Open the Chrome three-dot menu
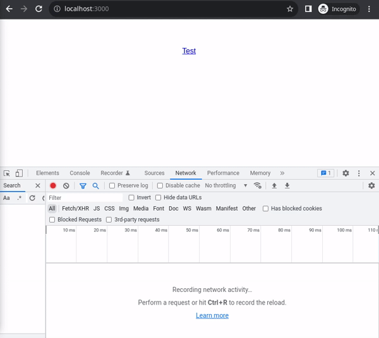The image size is (379, 338). [370, 9]
